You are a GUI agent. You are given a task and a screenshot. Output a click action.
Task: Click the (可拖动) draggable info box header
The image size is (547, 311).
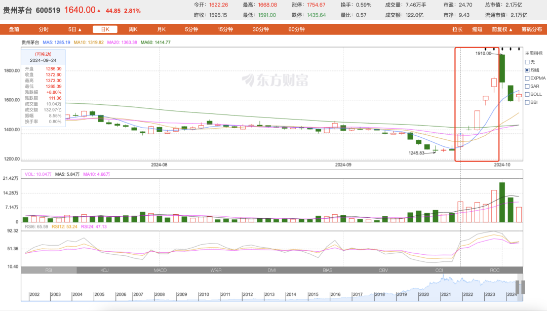tap(43, 54)
